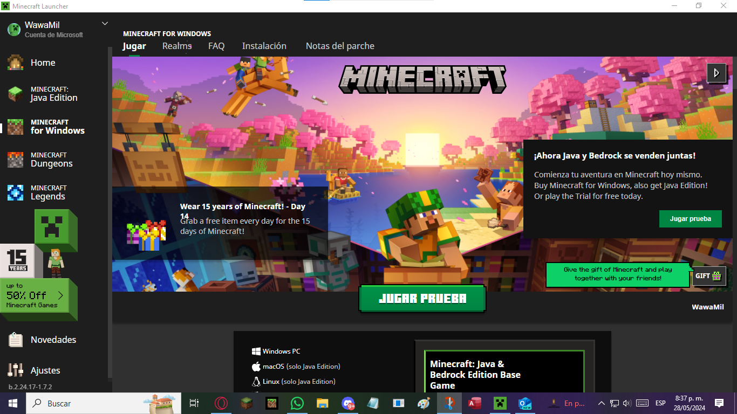Screen dimensions: 737x414
Task: Switch to the Realms tab
Action: 177,46
